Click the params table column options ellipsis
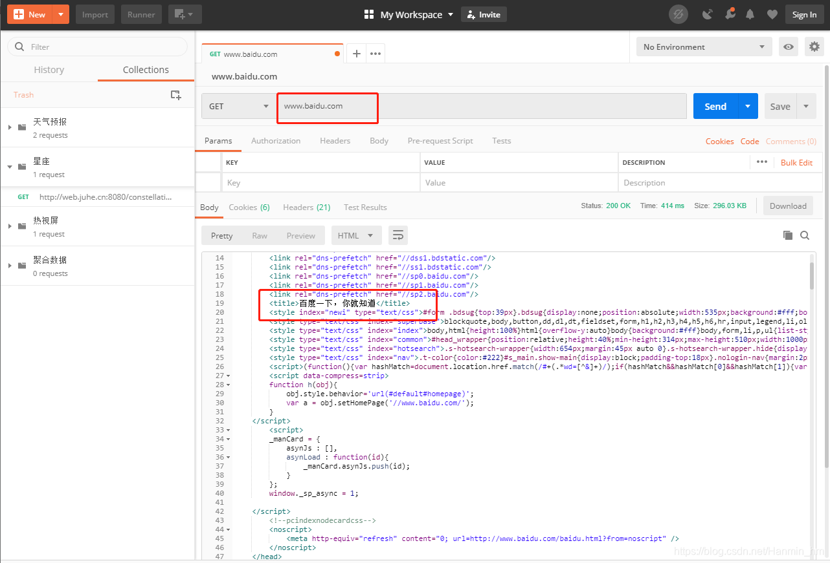830x563 pixels. click(761, 162)
